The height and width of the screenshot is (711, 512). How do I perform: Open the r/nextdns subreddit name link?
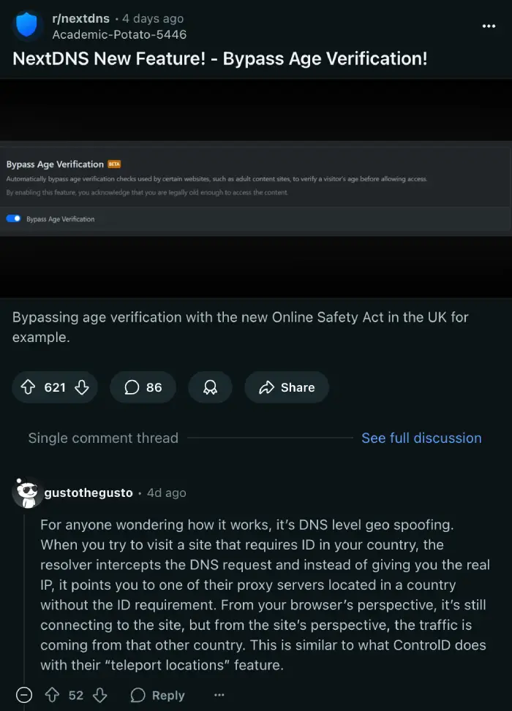80,18
